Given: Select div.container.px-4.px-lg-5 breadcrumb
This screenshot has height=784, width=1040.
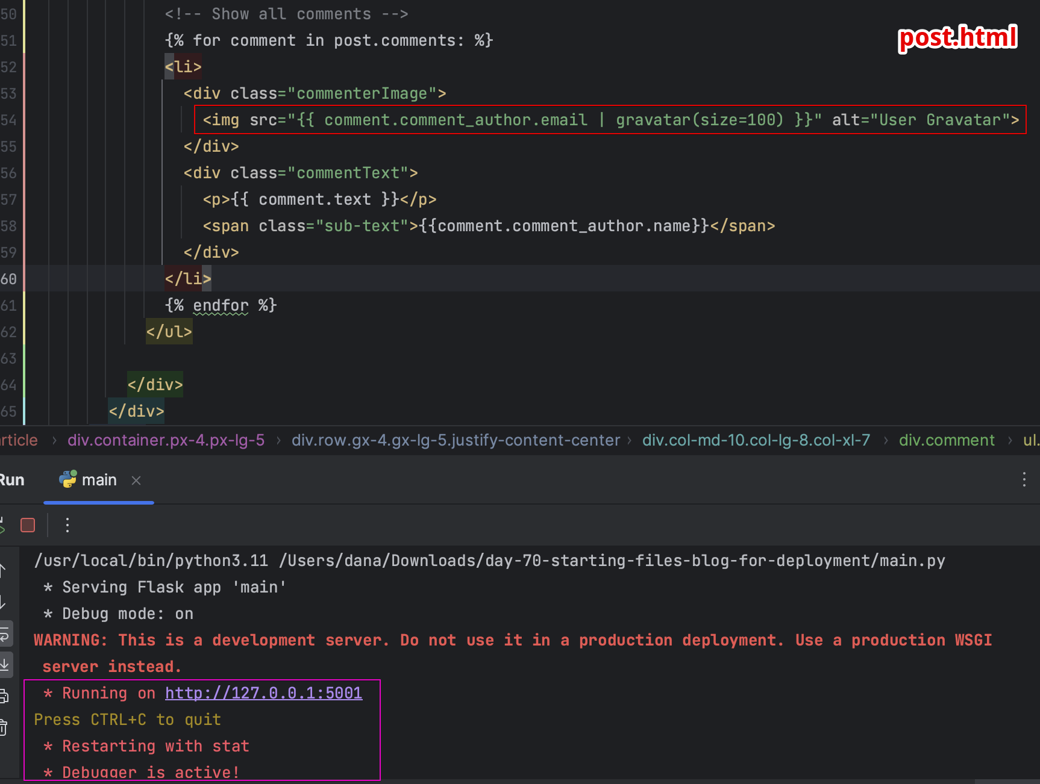Looking at the screenshot, I should [x=166, y=440].
